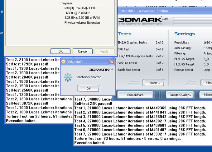Viewport: 212px width, 152px height.
Task: Click the 'Repeat Tests:' label
Action: click(183, 70)
